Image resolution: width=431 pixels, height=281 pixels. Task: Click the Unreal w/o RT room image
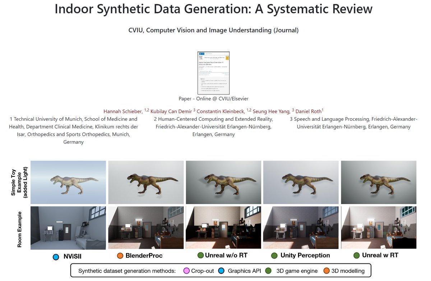(x=223, y=228)
